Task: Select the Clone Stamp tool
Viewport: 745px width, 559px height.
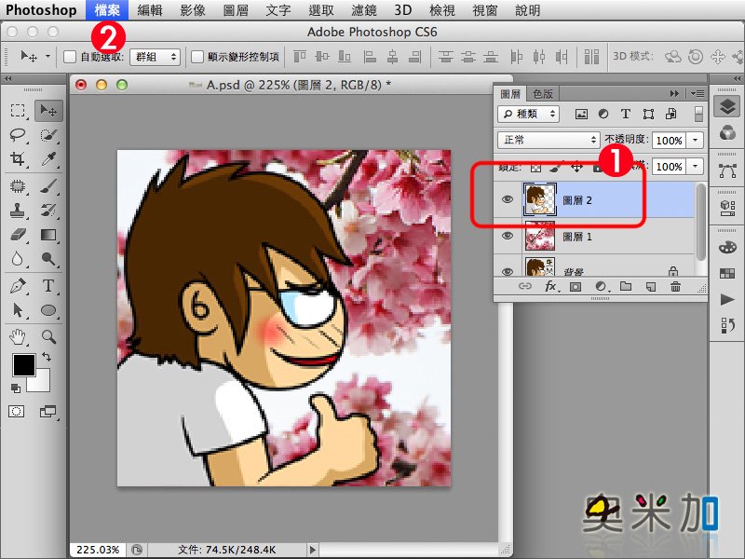Action: [18, 211]
